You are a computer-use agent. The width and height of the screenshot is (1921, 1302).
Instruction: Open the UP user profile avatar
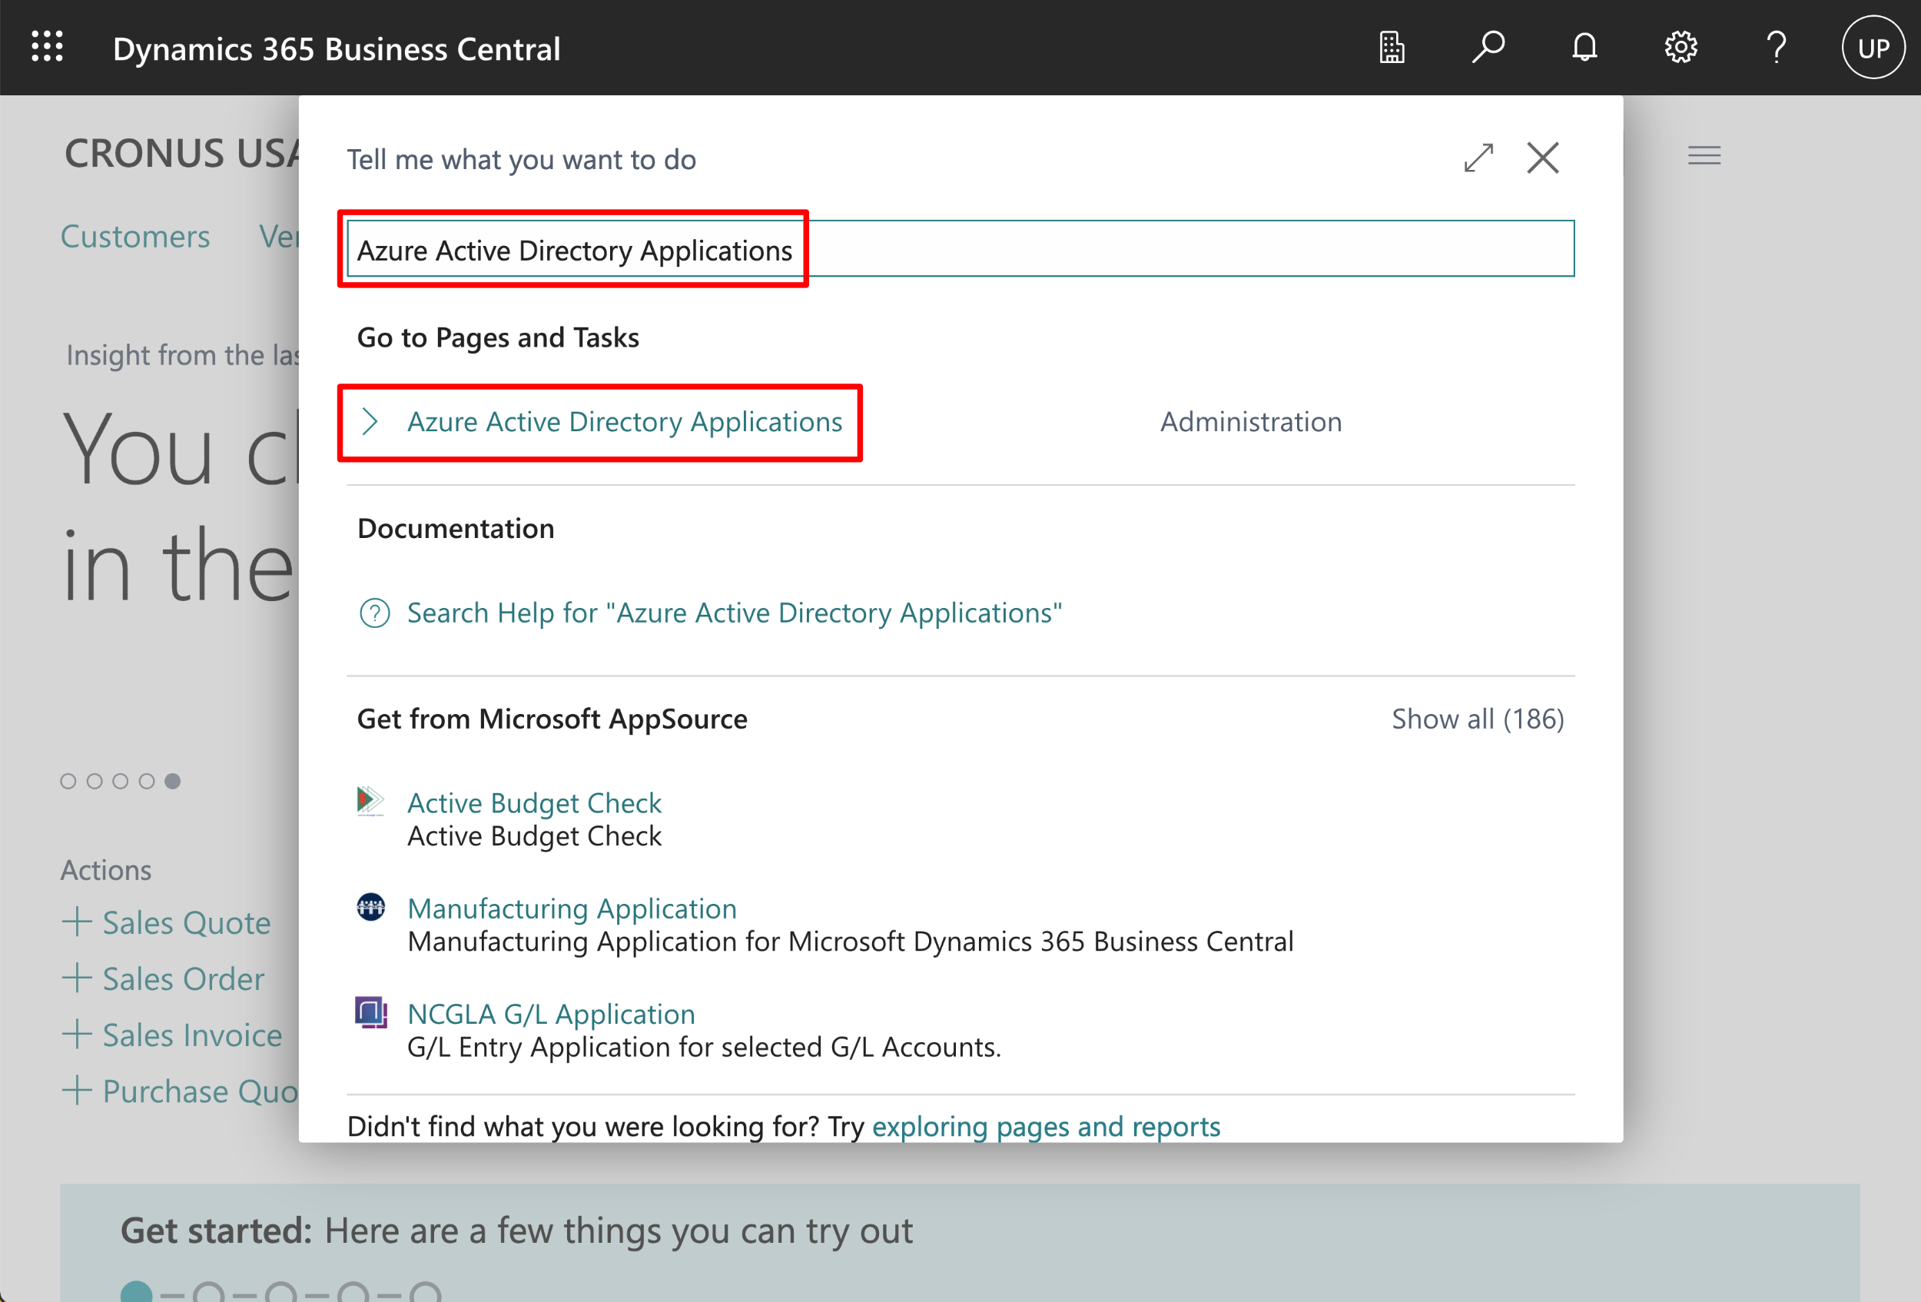1873,47
